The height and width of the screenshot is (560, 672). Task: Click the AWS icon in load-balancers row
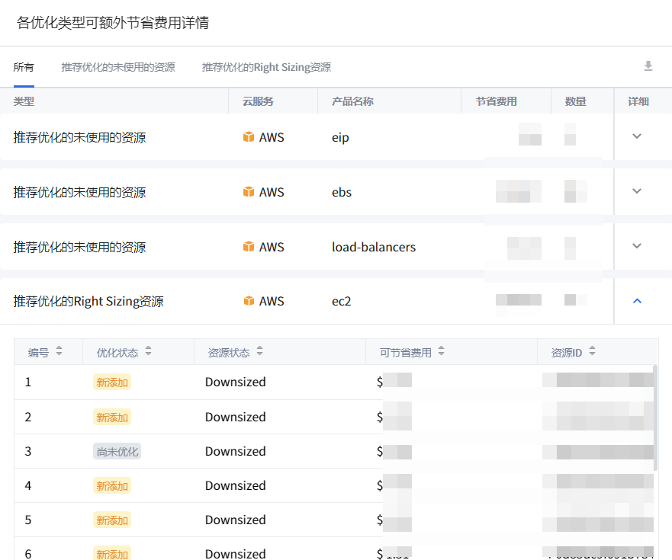[249, 247]
